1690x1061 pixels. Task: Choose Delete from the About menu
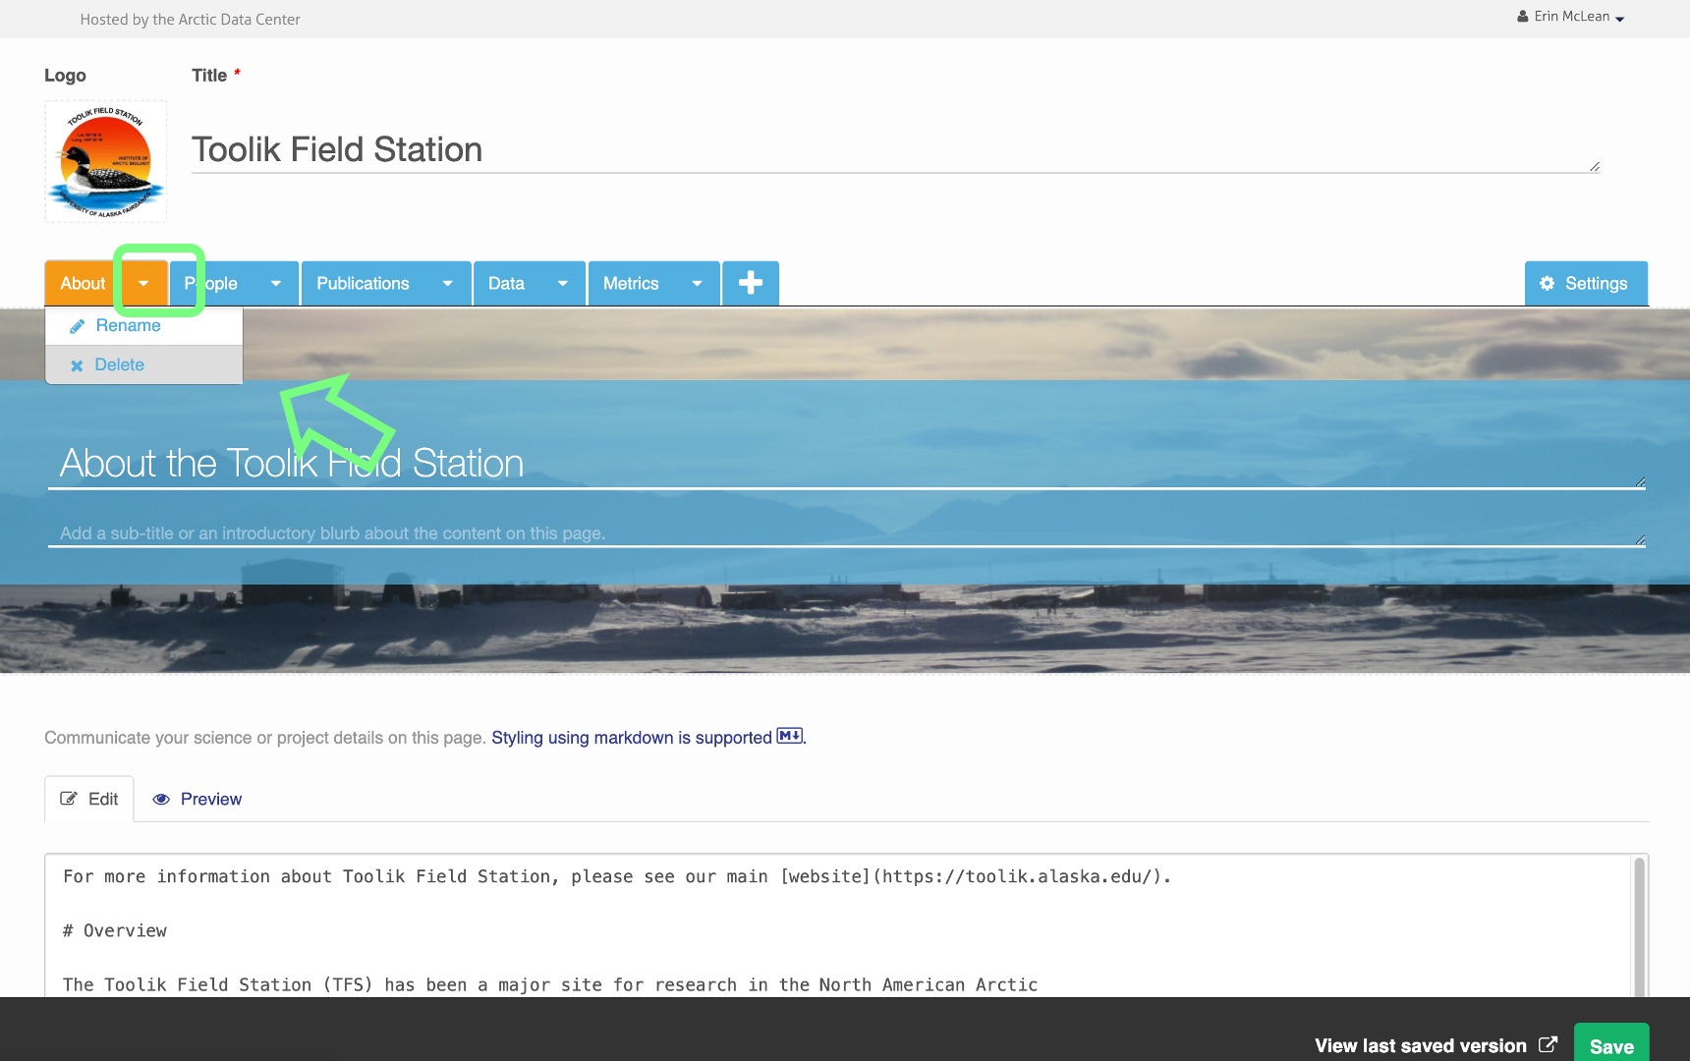point(143,364)
